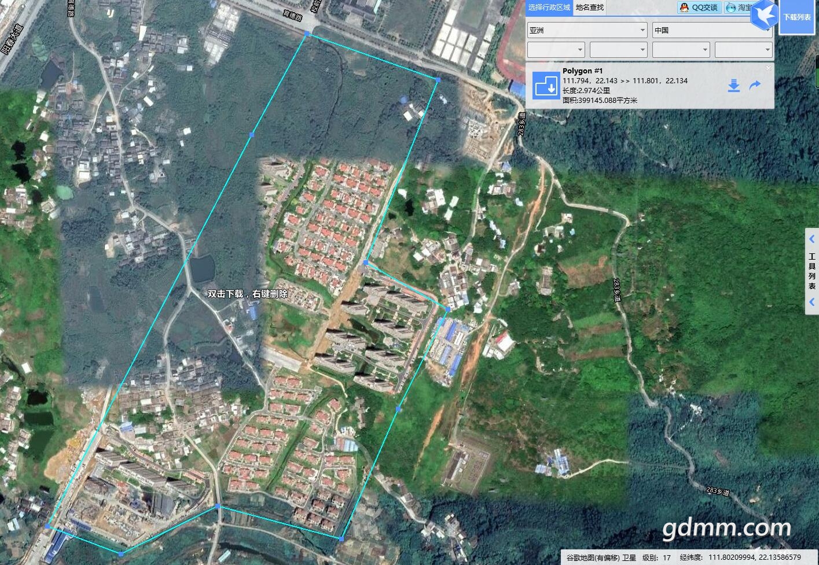Click the download icon on Polygon #1 card
The width and height of the screenshot is (819, 565).
(733, 86)
